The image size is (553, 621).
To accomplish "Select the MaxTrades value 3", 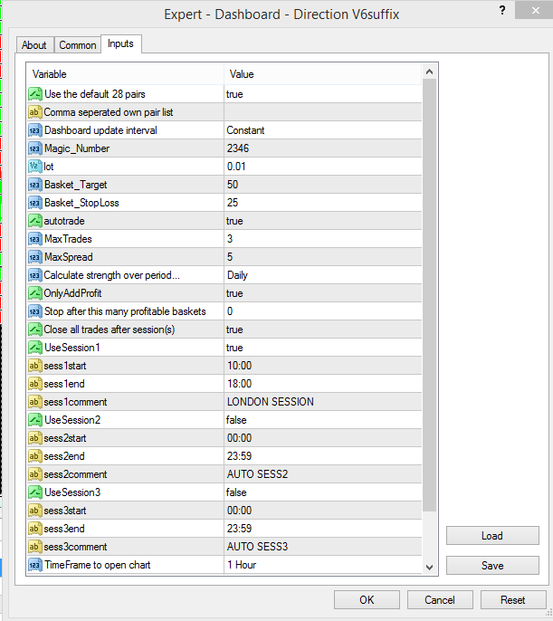I will pos(322,239).
